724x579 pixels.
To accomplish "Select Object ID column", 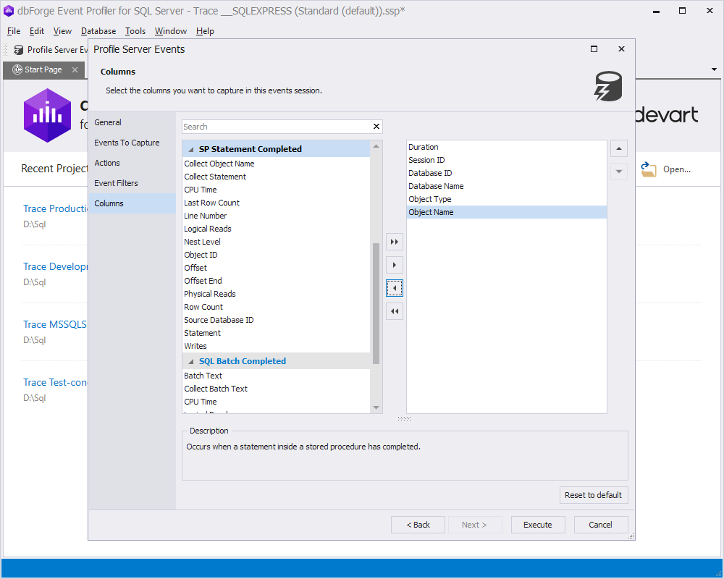I will (276, 255).
